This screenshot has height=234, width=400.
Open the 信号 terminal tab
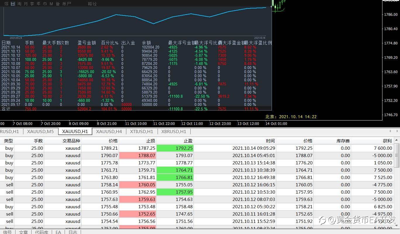tap(7, 232)
